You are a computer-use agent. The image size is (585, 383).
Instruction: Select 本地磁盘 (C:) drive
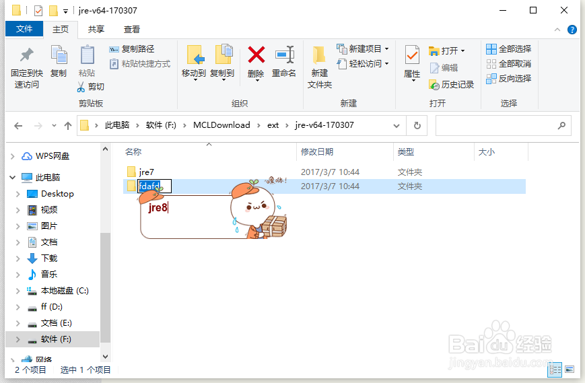(x=65, y=291)
